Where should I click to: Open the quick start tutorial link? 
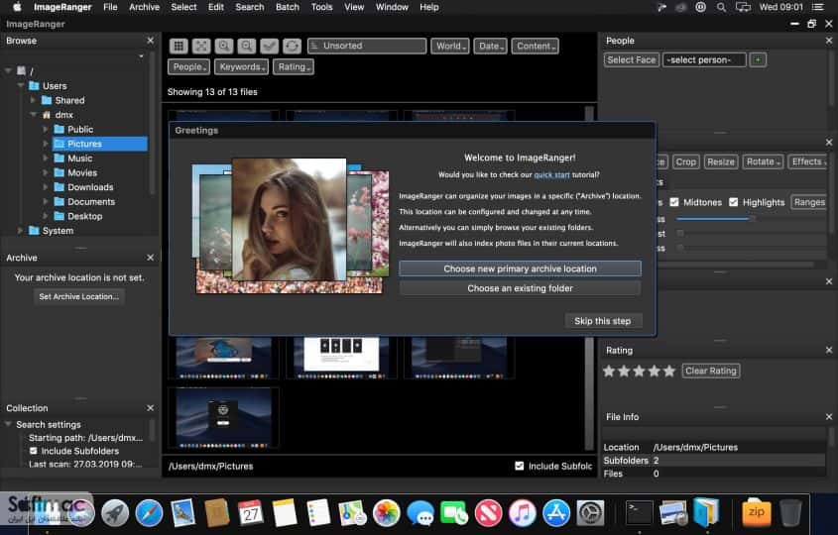551,174
